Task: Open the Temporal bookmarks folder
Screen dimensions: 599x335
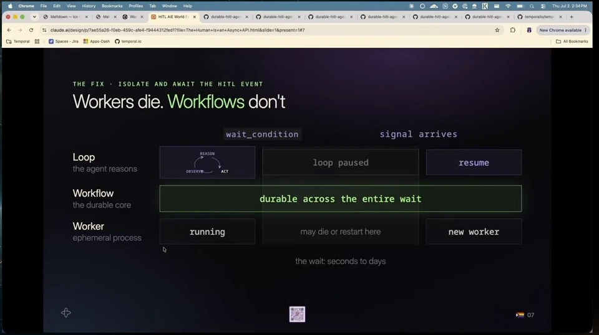Action: (18, 41)
